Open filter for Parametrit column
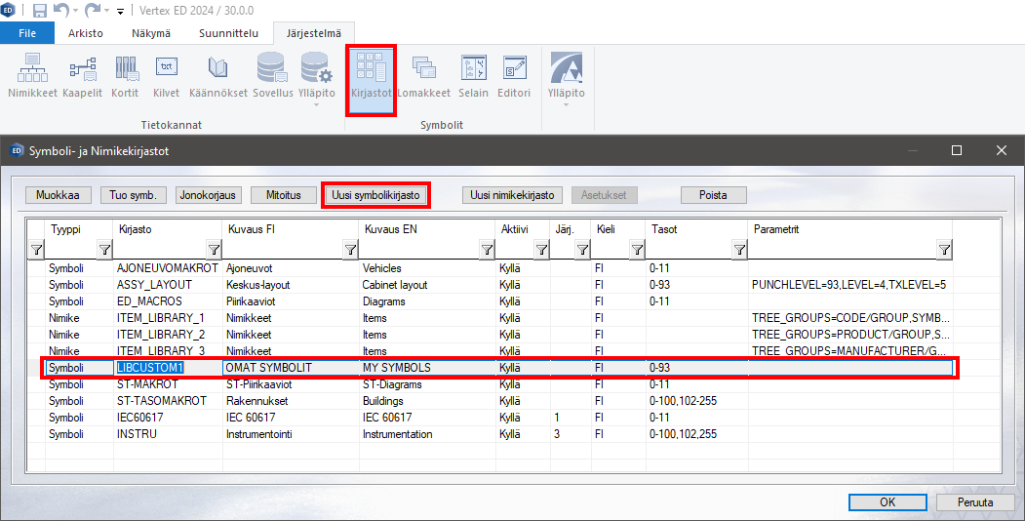 (x=944, y=251)
